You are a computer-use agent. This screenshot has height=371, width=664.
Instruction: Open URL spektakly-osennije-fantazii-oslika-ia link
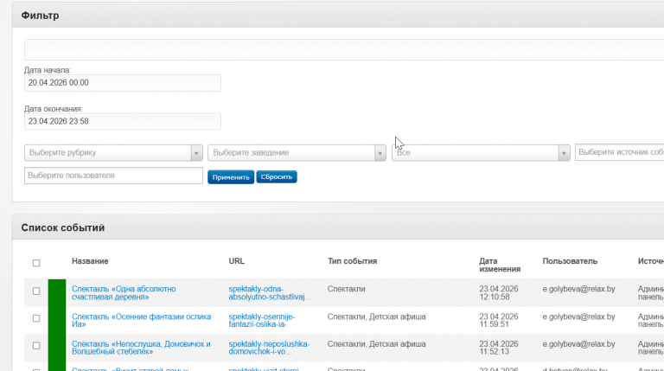point(262,320)
